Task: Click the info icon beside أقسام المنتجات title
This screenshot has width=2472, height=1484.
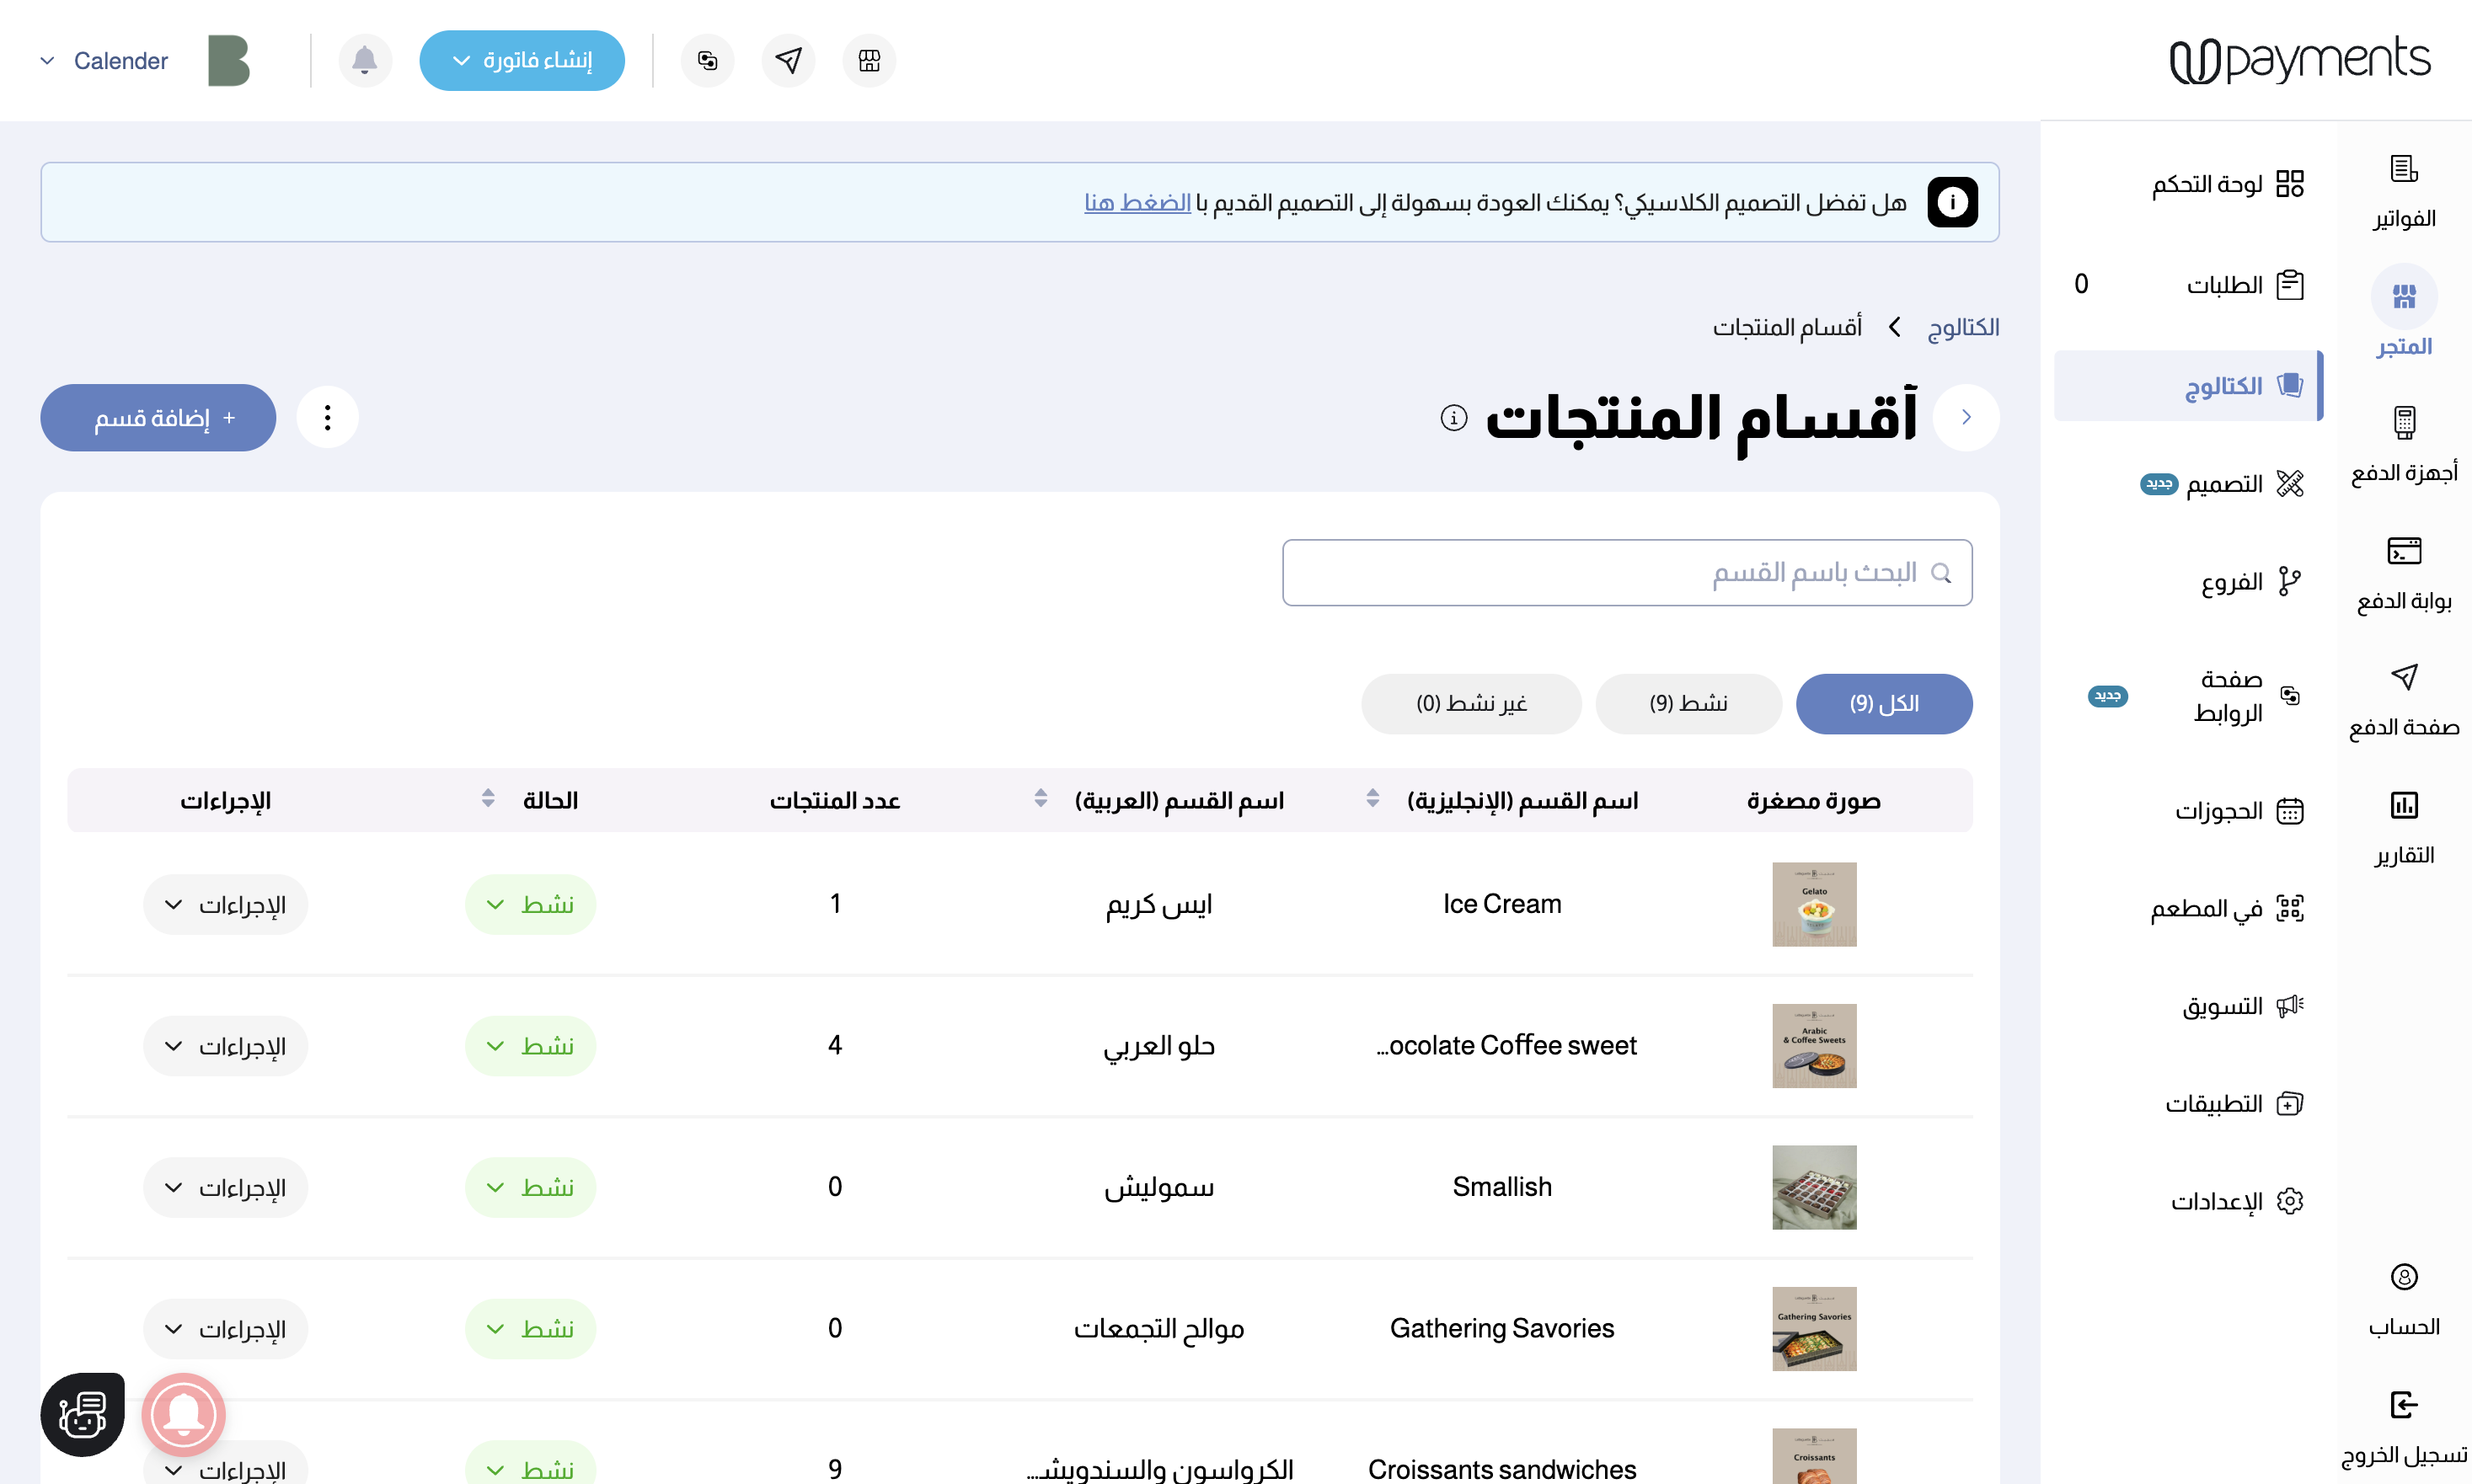Action: point(1453,417)
